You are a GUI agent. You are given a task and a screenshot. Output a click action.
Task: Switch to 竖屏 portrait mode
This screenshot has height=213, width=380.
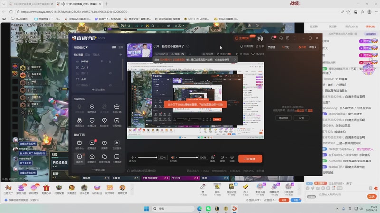(121, 47)
